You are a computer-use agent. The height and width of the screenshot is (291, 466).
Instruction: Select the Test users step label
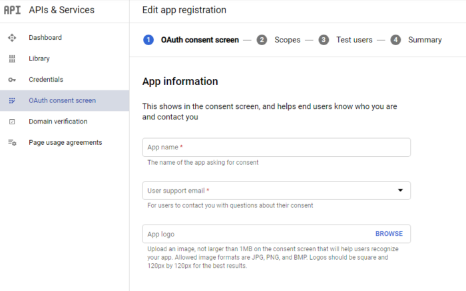tap(354, 40)
